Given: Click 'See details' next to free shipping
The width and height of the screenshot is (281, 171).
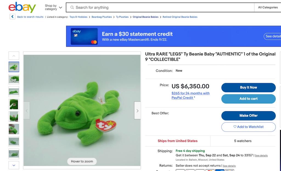Looking at the screenshot, I should point(261,155).
